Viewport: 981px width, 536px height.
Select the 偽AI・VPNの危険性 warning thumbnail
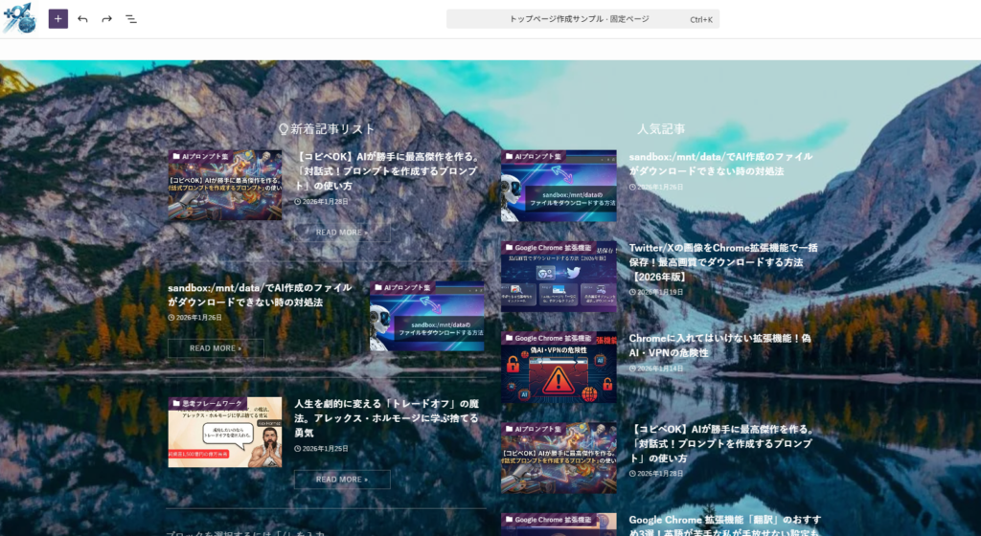pyautogui.click(x=559, y=368)
